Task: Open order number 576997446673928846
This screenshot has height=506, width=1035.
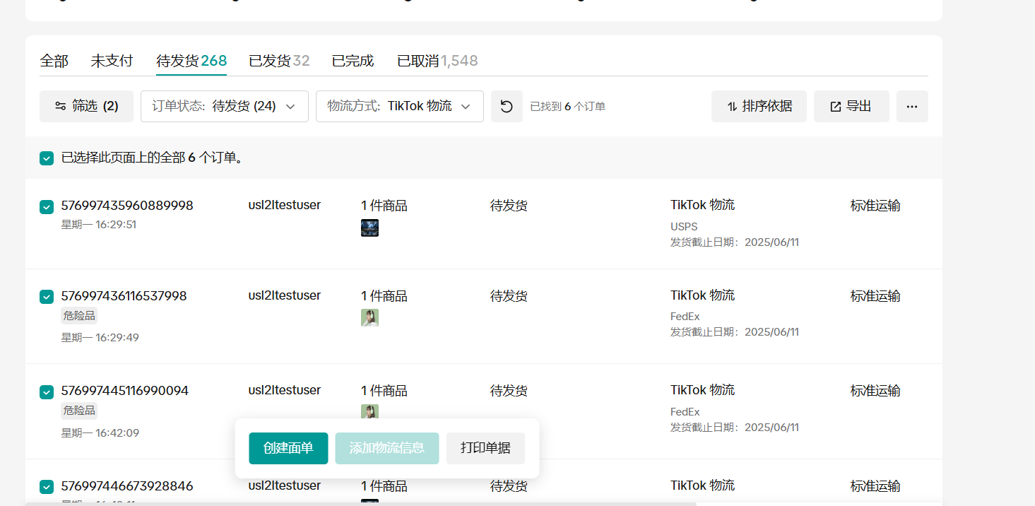Action: pos(127,486)
